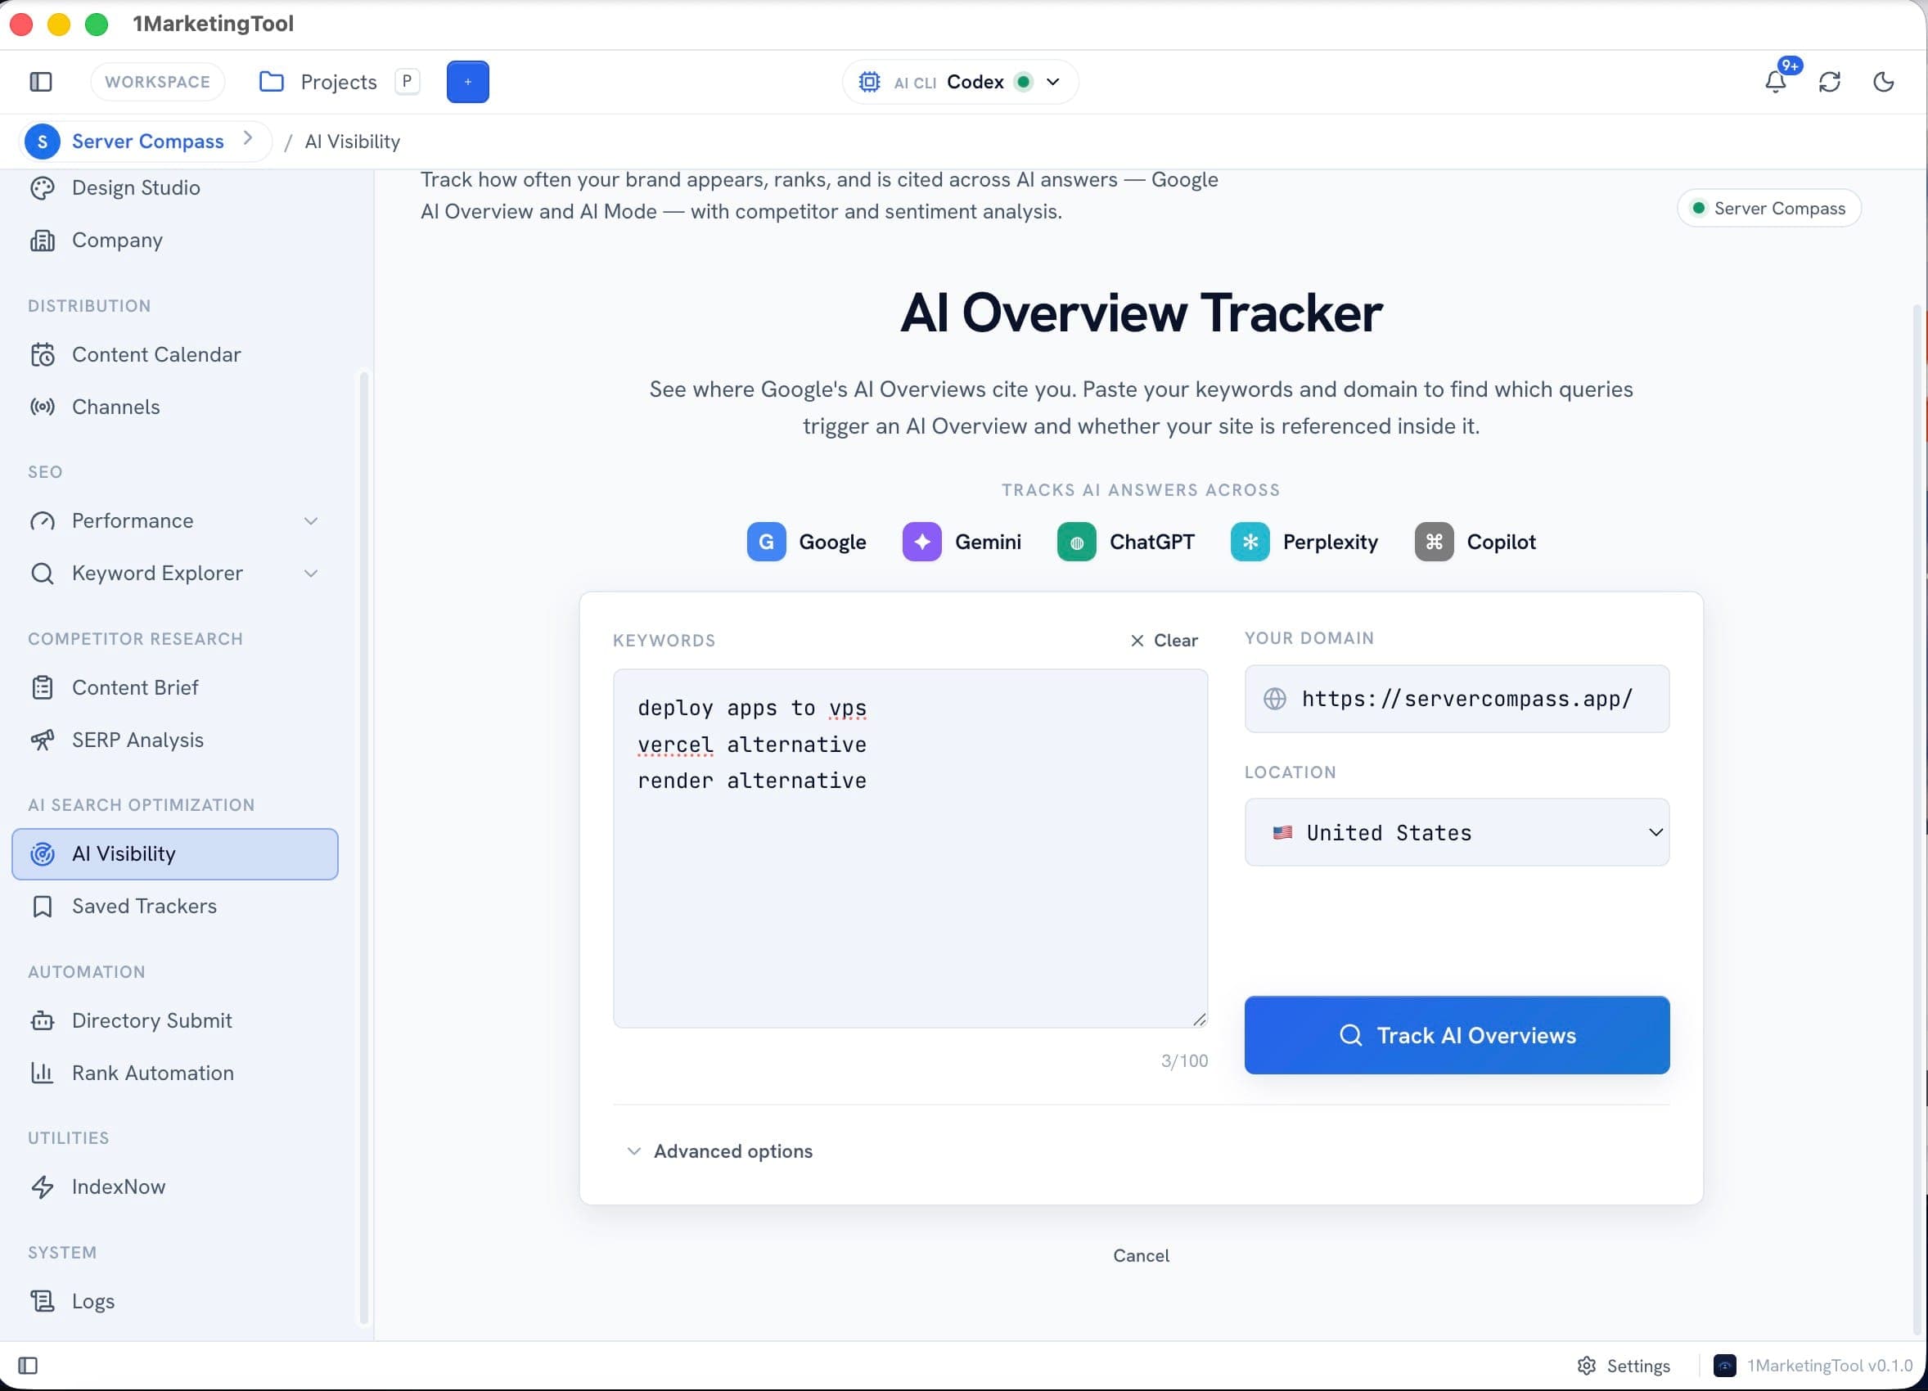Open the Location United States dropdown

click(1457, 833)
